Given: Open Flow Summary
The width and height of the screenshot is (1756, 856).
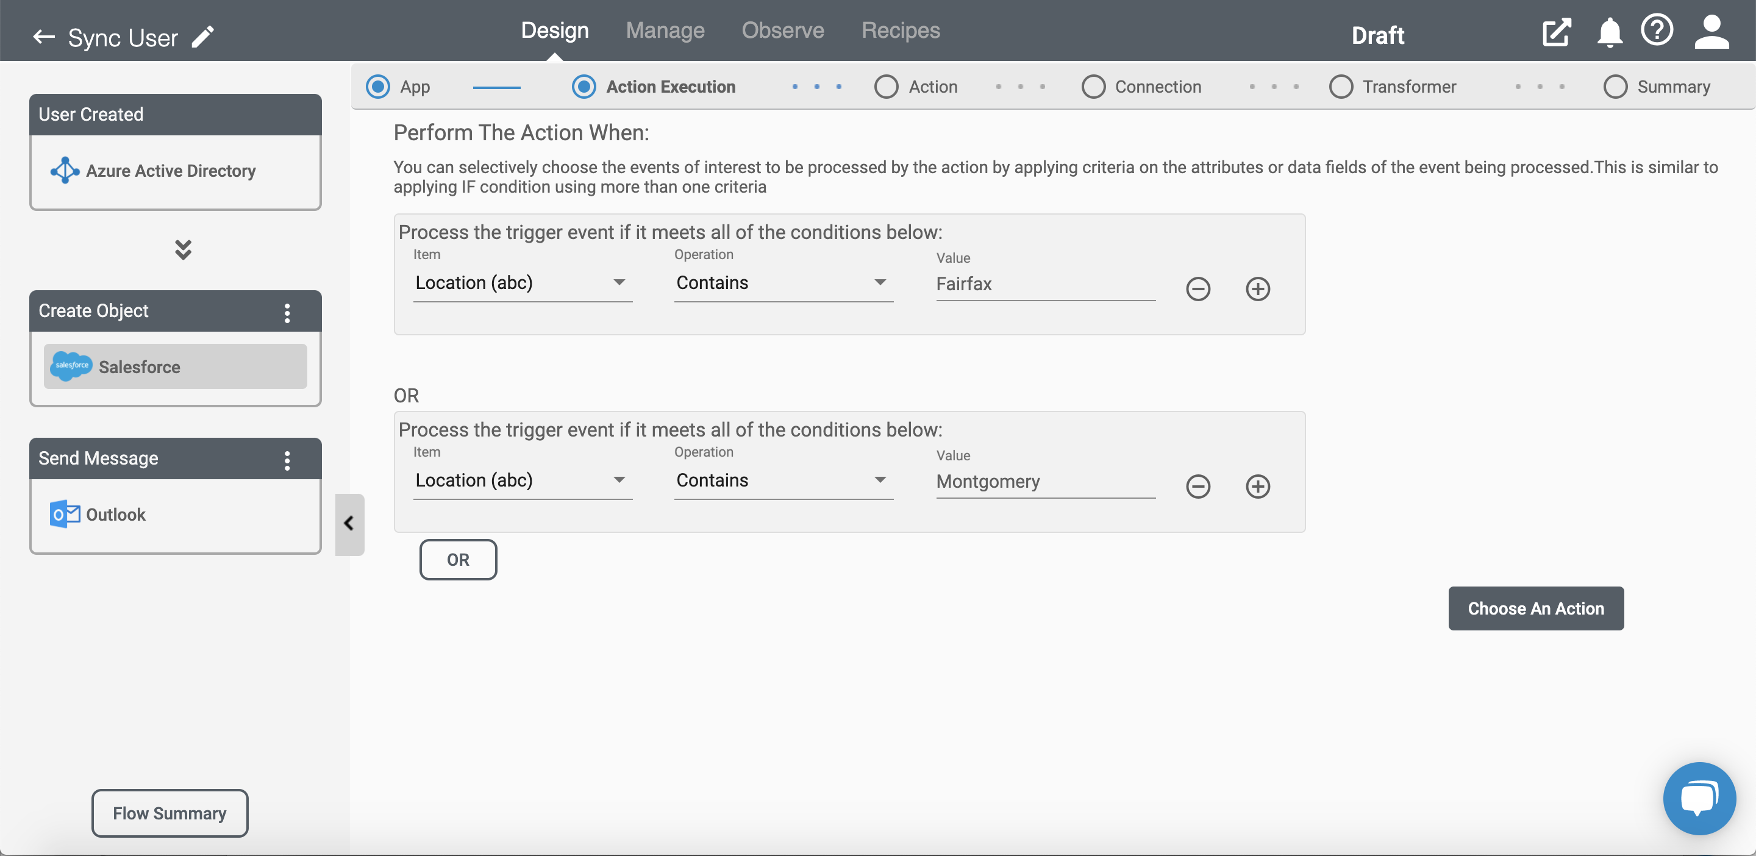Looking at the screenshot, I should (x=170, y=812).
